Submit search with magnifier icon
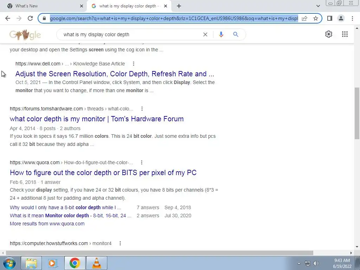Viewport: 360px width, 270px height. click(236, 34)
